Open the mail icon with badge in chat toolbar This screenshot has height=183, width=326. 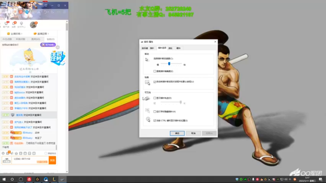click(x=8, y=153)
